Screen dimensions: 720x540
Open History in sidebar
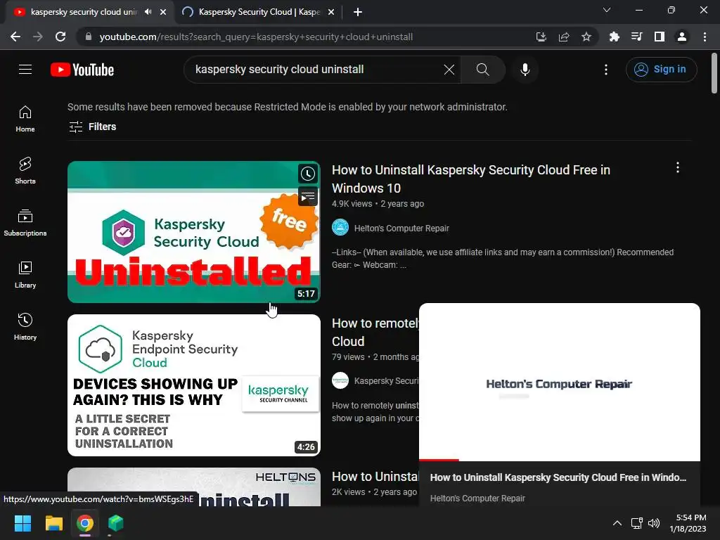point(25,326)
